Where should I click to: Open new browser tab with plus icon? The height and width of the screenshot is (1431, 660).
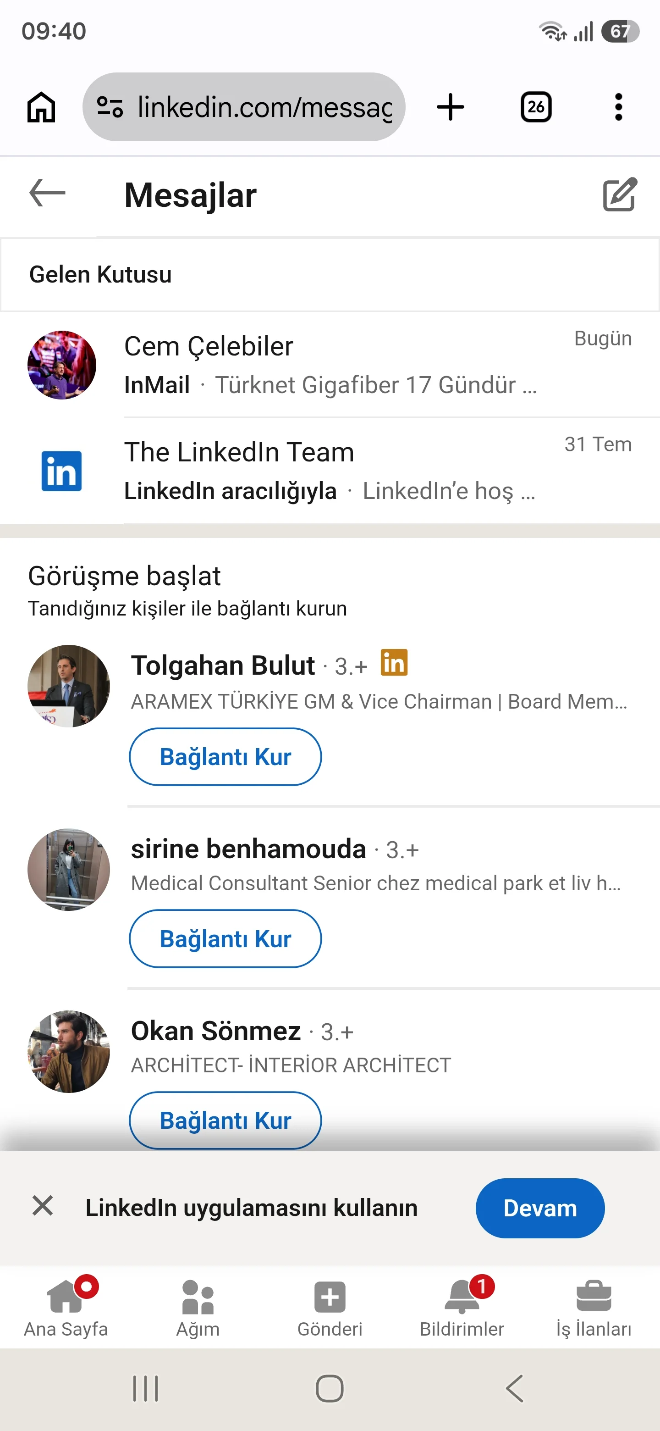(450, 107)
